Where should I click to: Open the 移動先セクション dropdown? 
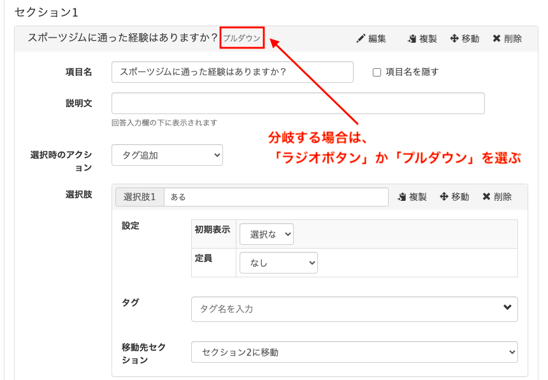tap(354, 352)
